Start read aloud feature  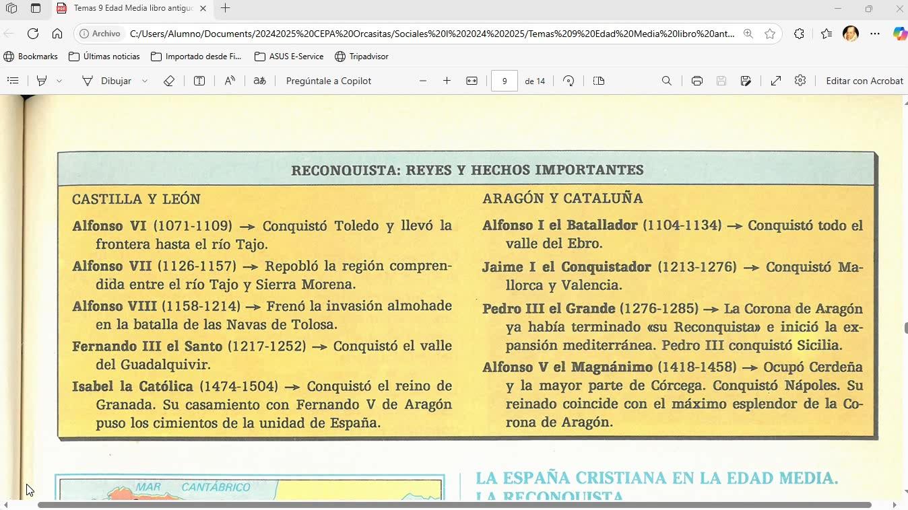coord(230,81)
